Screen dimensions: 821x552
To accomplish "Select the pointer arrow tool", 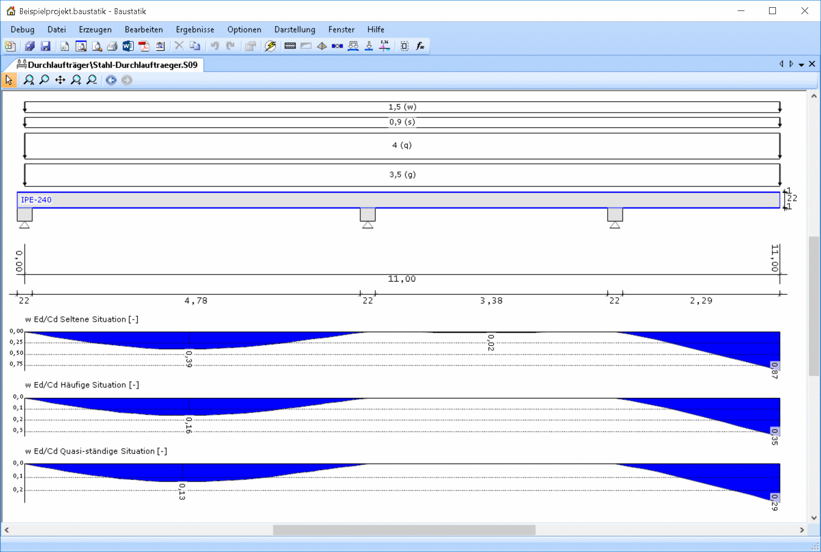I will tap(9, 80).
